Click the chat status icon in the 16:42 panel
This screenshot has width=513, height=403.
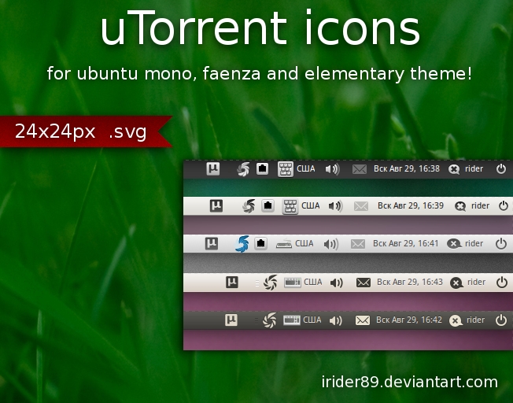(x=456, y=320)
